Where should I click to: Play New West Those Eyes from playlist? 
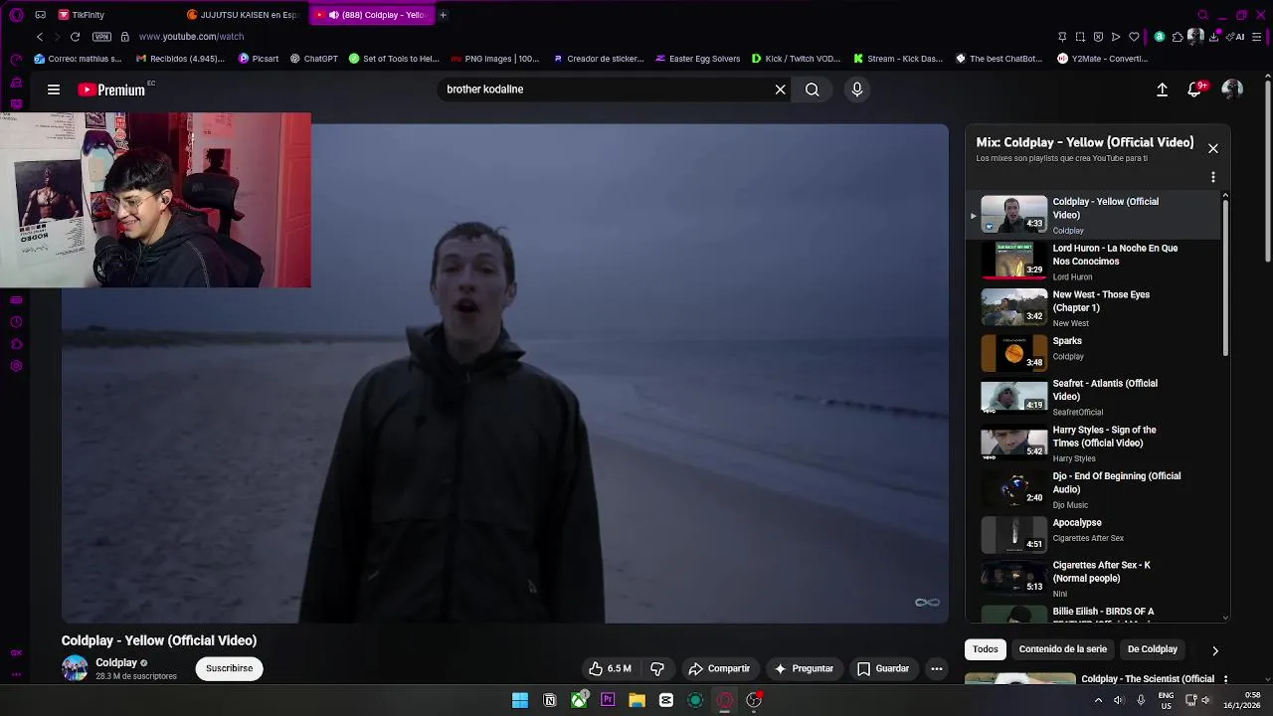1094,308
